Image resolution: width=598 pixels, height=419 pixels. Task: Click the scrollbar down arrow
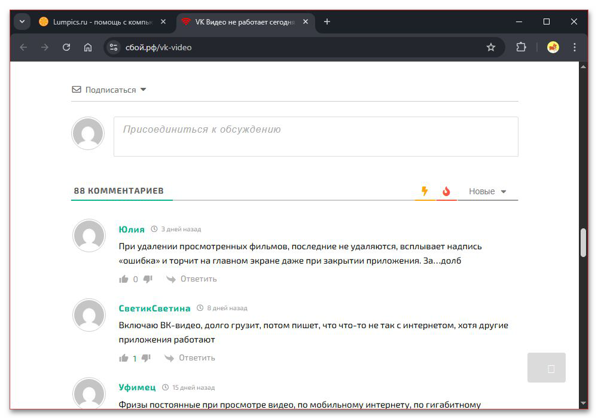(x=583, y=403)
